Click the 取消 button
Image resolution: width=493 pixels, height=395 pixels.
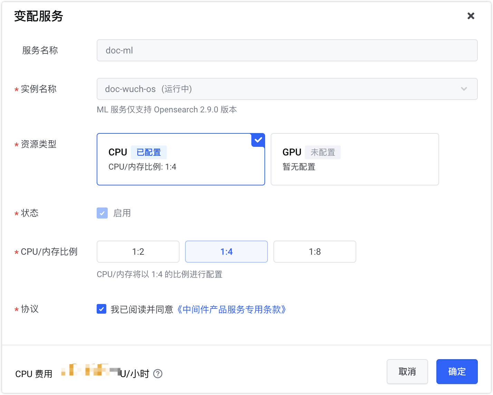click(407, 372)
